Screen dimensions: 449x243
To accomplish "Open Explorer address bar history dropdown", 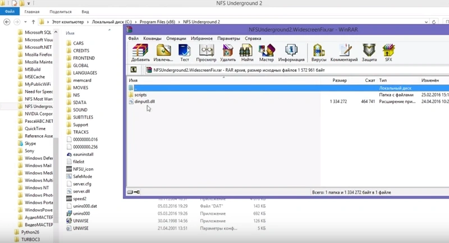I will [x=426, y=22].
